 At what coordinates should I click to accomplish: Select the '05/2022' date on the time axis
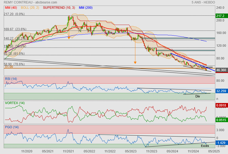click(x=89, y=151)
